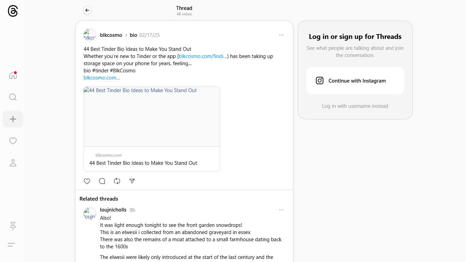Click Log in with username instead
Screen dimensions: 466x262
pos(355,106)
